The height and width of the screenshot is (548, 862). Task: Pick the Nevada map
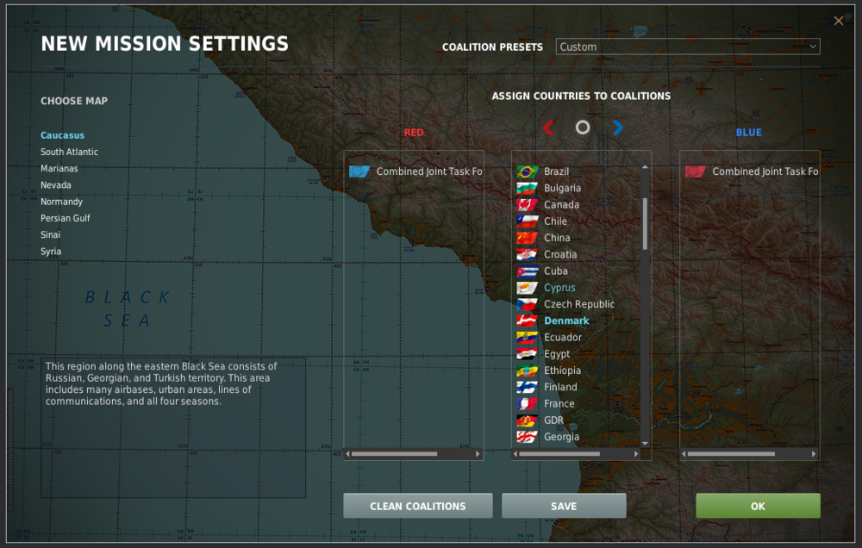coord(55,185)
